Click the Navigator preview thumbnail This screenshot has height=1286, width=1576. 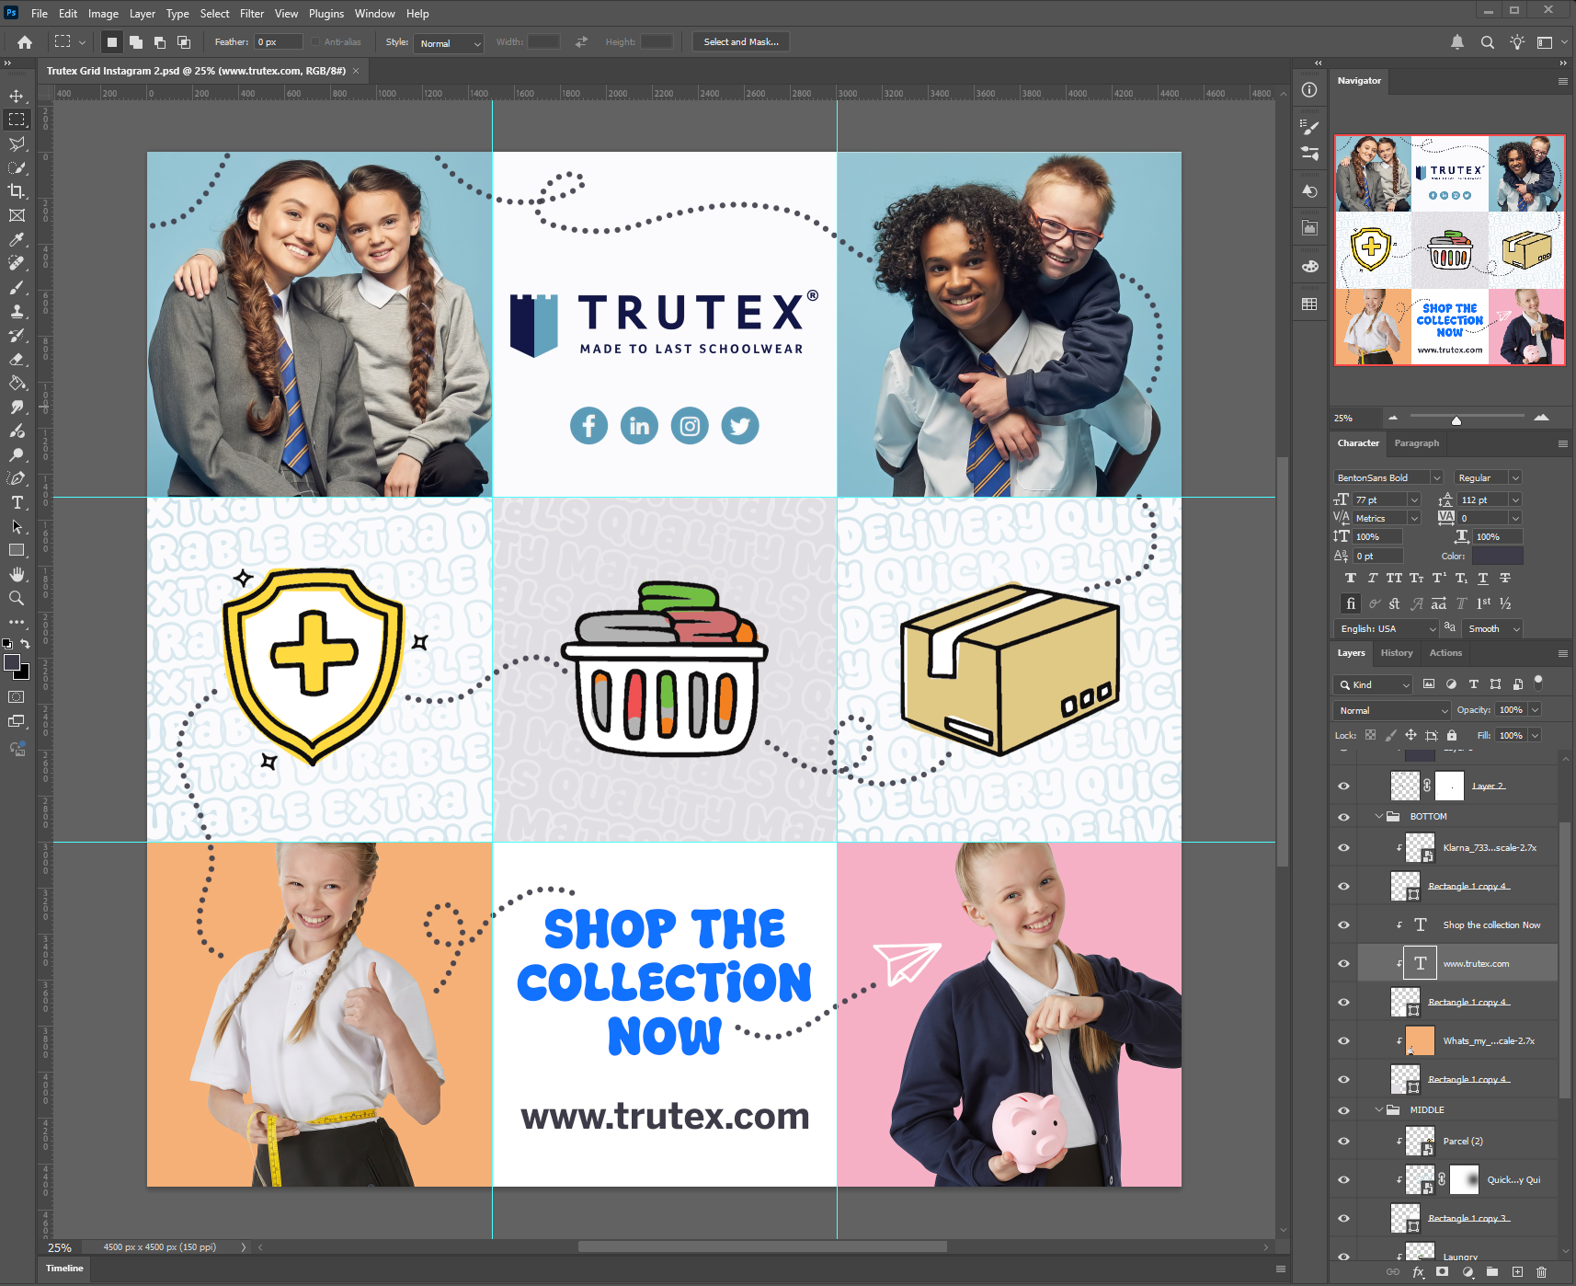[x=1449, y=250]
